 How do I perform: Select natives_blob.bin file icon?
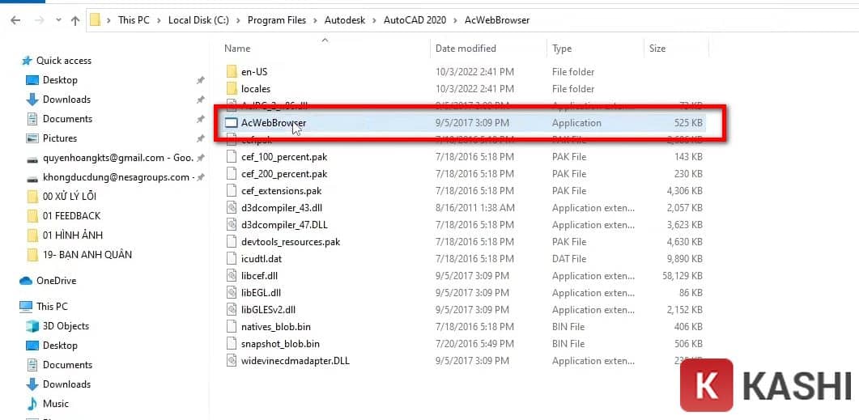pyautogui.click(x=232, y=327)
